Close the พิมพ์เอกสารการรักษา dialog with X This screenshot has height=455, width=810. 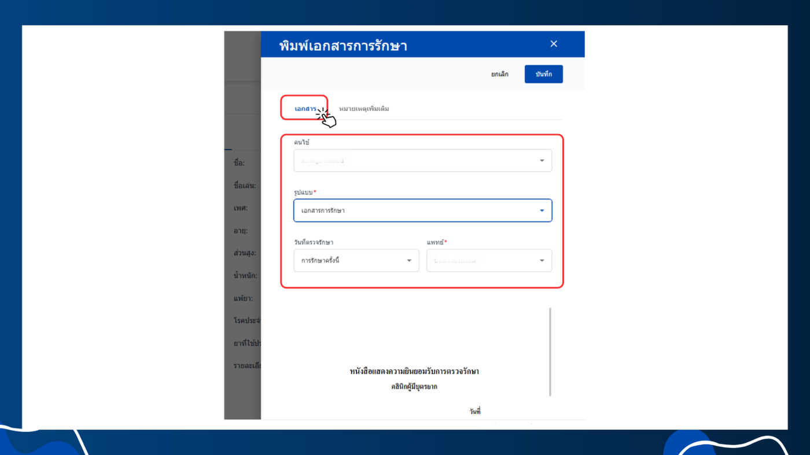pos(554,44)
